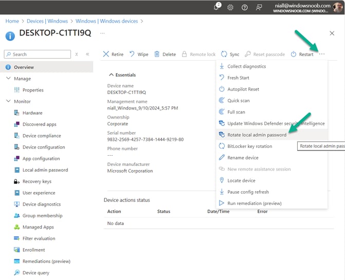This screenshot has height=280, width=345.
Task: Click the Remote lock action
Action: (x=198, y=54)
